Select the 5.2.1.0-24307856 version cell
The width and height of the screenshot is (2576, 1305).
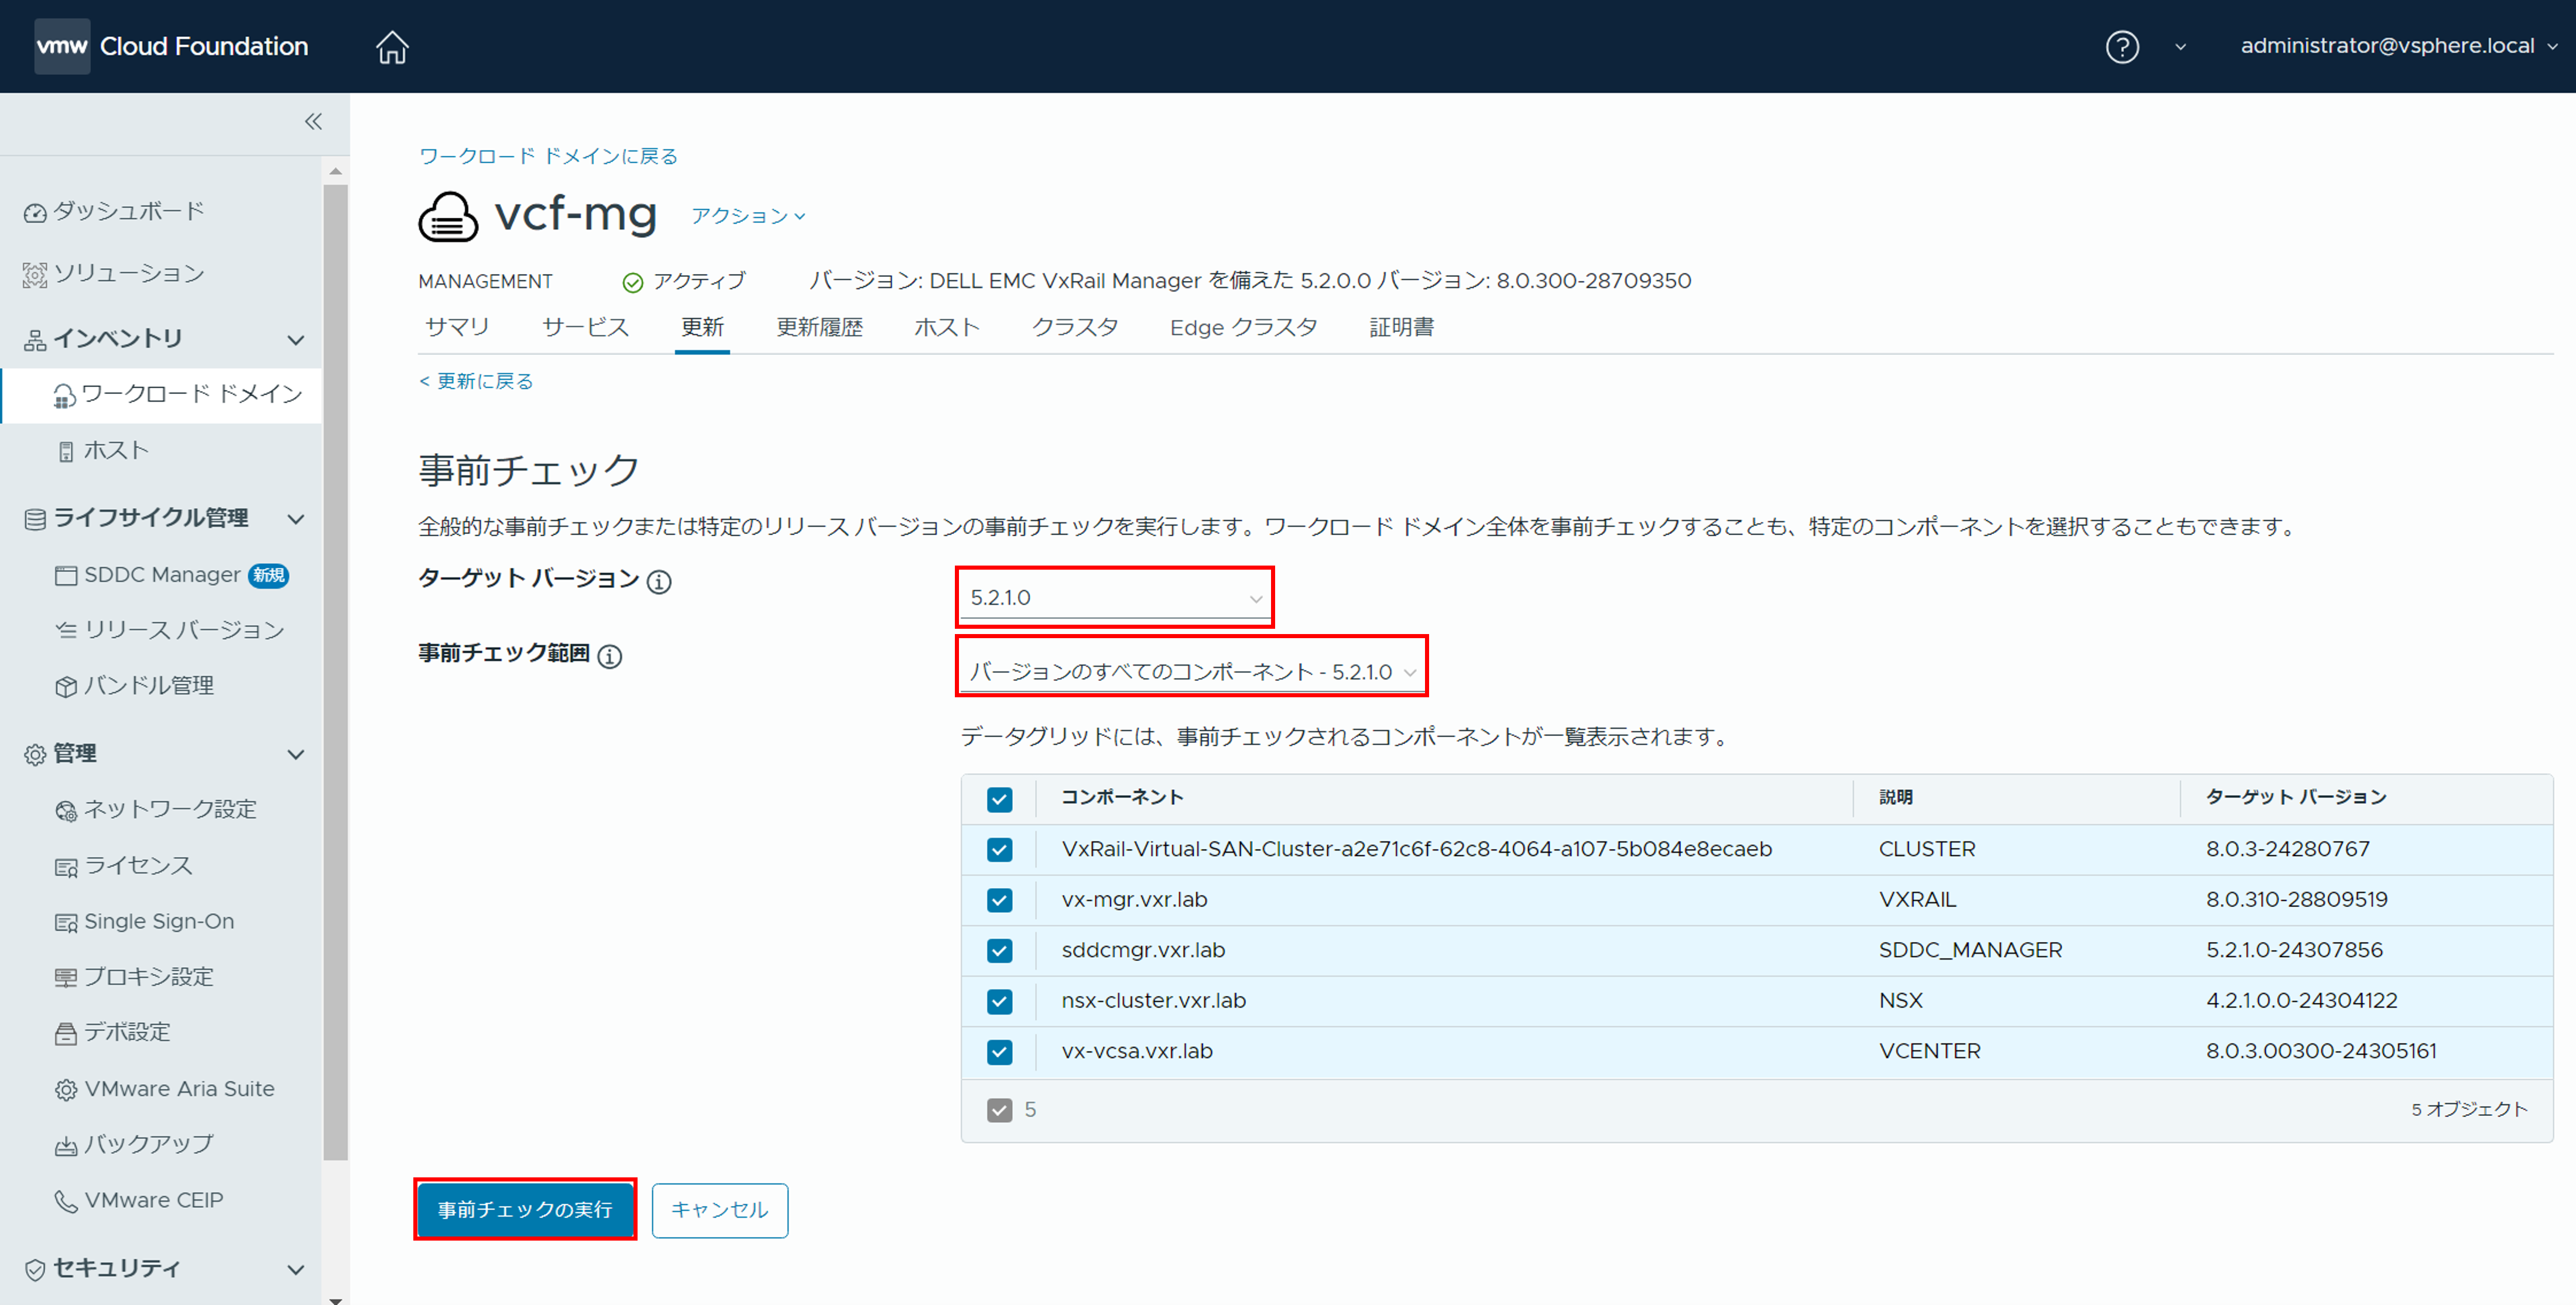point(2294,950)
